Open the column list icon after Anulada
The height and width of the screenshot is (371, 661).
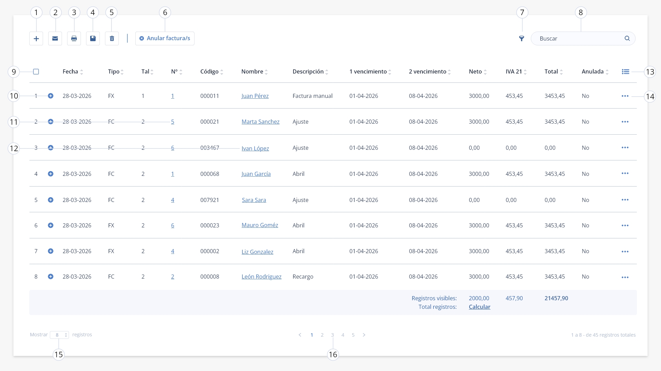click(626, 71)
